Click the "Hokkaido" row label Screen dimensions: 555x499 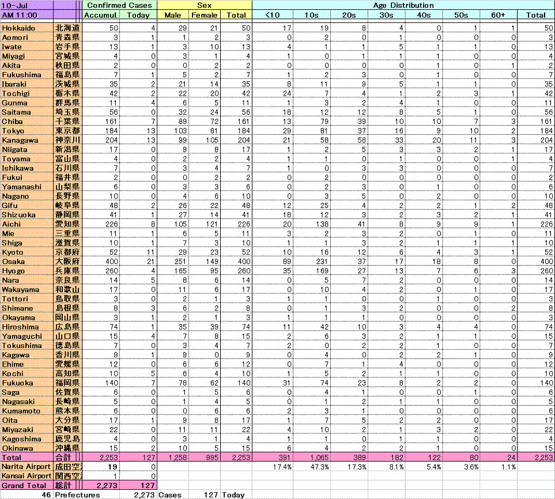click(27, 28)
